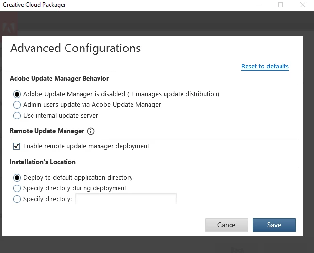Image resolution: width=314 pixels, height=253 pixels.
Task: Click the 'Adobe Update Manager Behavior' section header
Action: pos(59,78)
